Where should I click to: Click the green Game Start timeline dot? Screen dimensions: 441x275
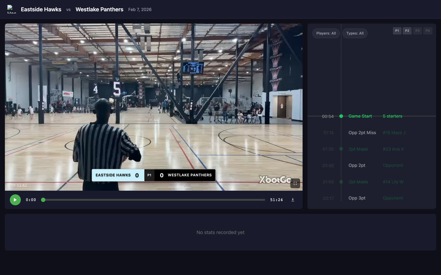[x=341, y=116]
